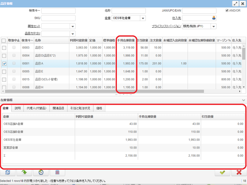Viewport: 247px width, 185px height.
Task: Click the Σ total 2,156.00 available cell
Action: [x=106, y=156]
